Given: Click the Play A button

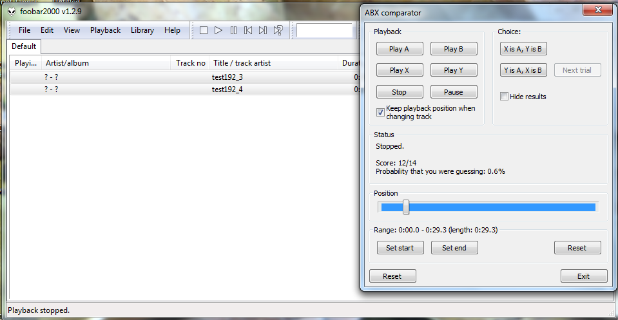Looking at the screenshot, I should (400, 49).
